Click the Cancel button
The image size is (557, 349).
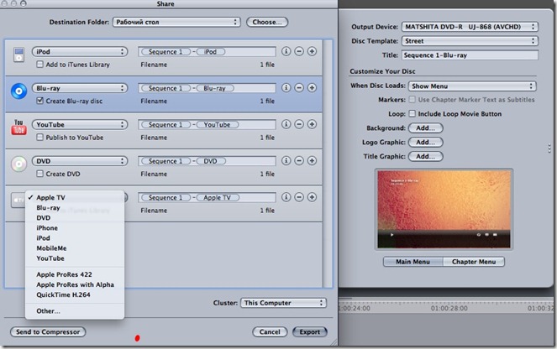270,332
